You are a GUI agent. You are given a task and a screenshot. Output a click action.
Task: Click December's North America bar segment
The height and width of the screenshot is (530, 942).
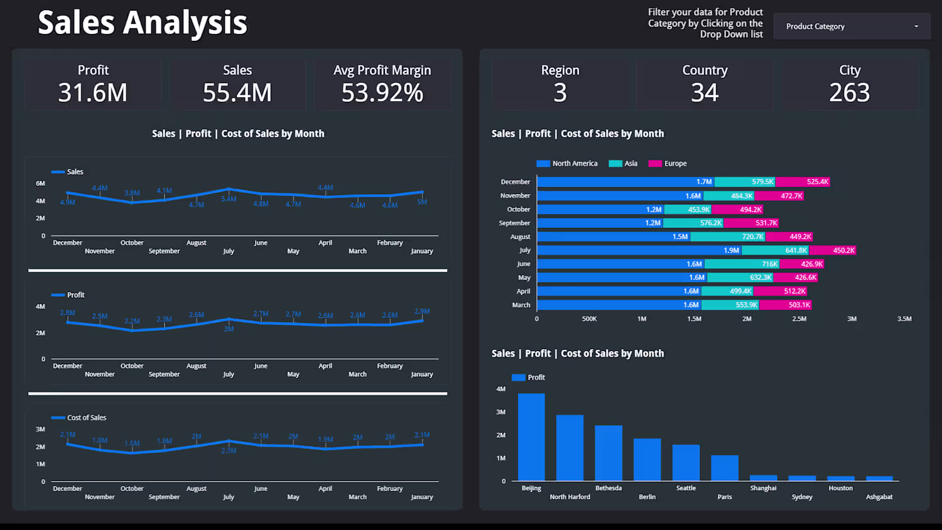[625, 182]
